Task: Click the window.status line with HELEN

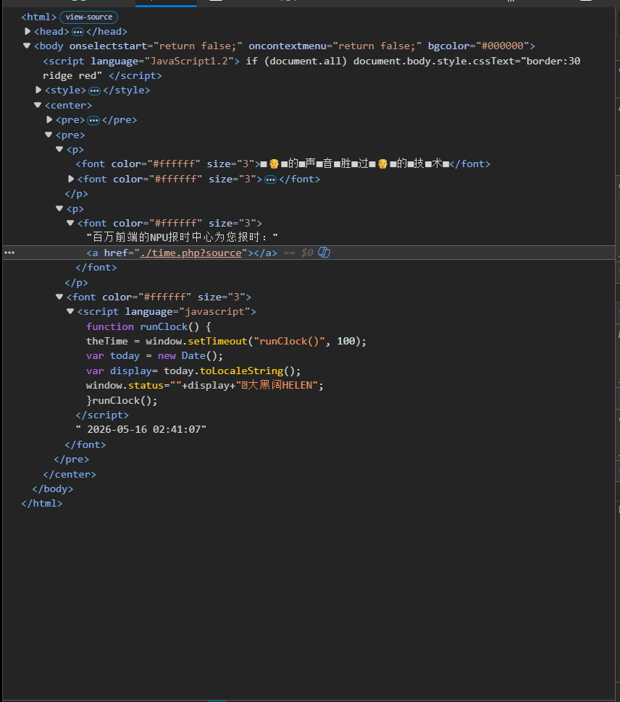Action: click(205, 386)
